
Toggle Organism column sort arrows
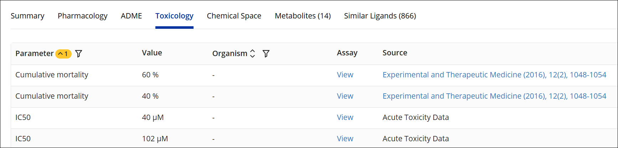tap(253, 54)
